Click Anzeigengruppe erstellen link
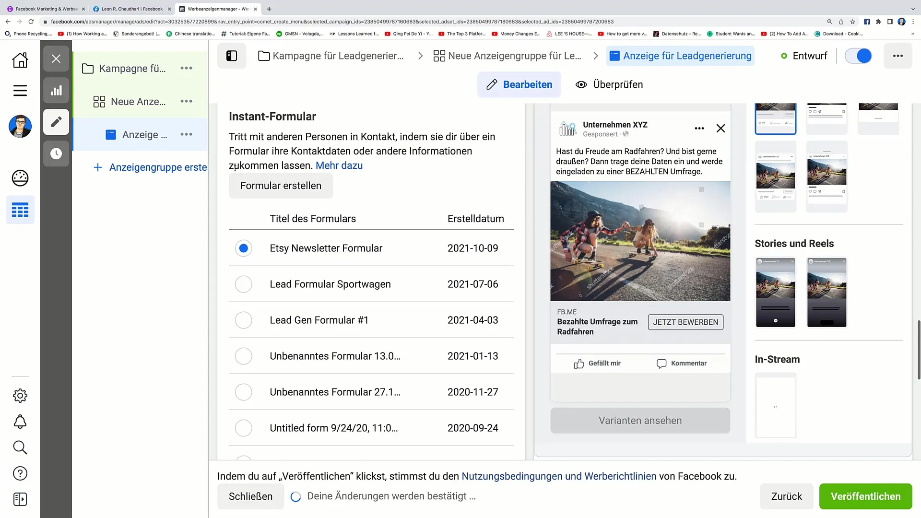The width and height of the screenshot is (921, 518). tap(151, 167)
